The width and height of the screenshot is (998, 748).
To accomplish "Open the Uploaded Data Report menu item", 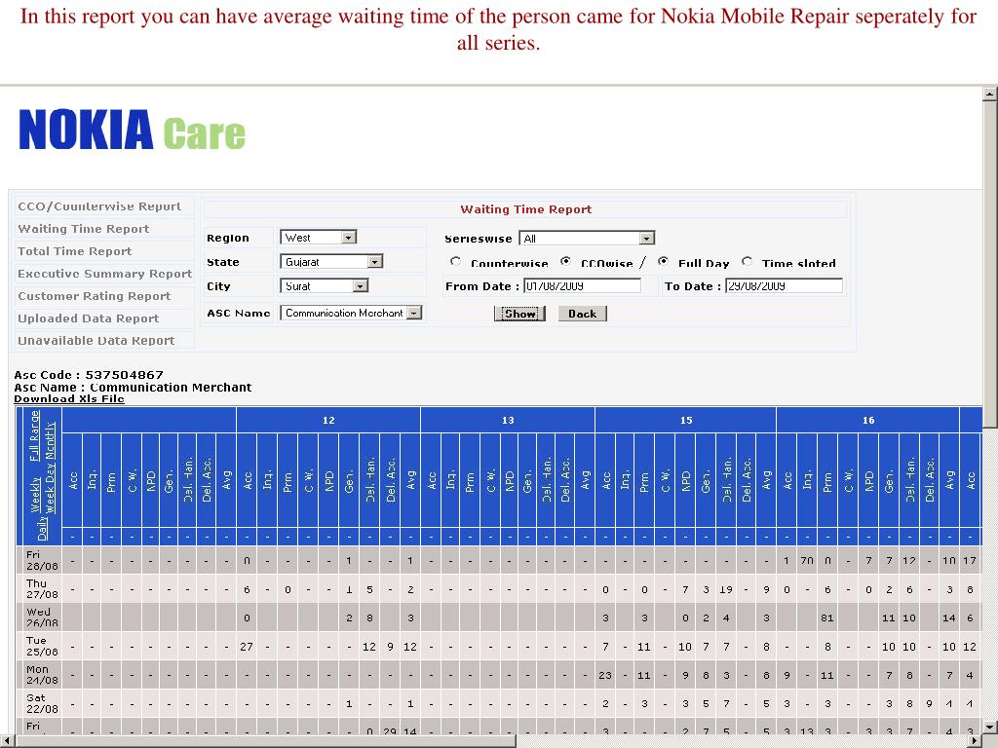I will [x=88, y=318].
